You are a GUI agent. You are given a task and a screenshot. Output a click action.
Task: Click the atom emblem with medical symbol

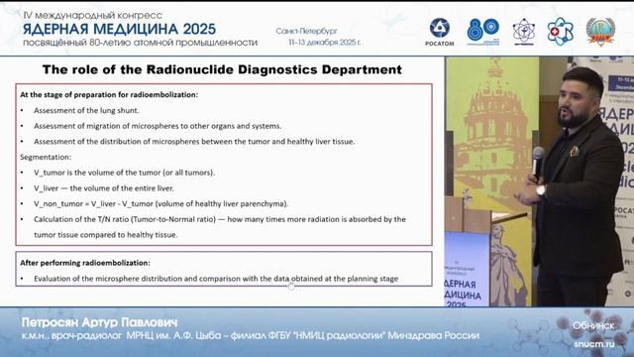[x=524, y=32]
